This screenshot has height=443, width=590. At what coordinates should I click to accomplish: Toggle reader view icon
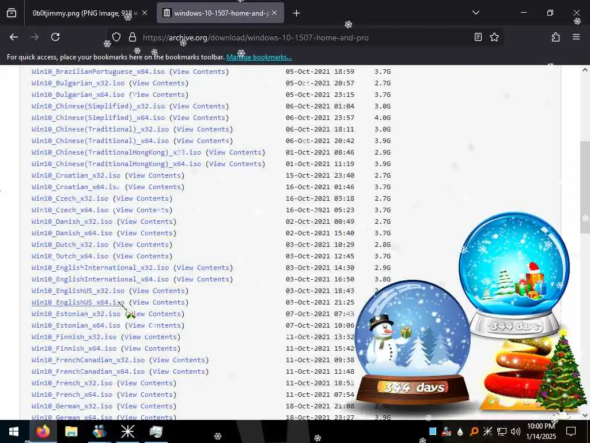[x=478, y=37]
